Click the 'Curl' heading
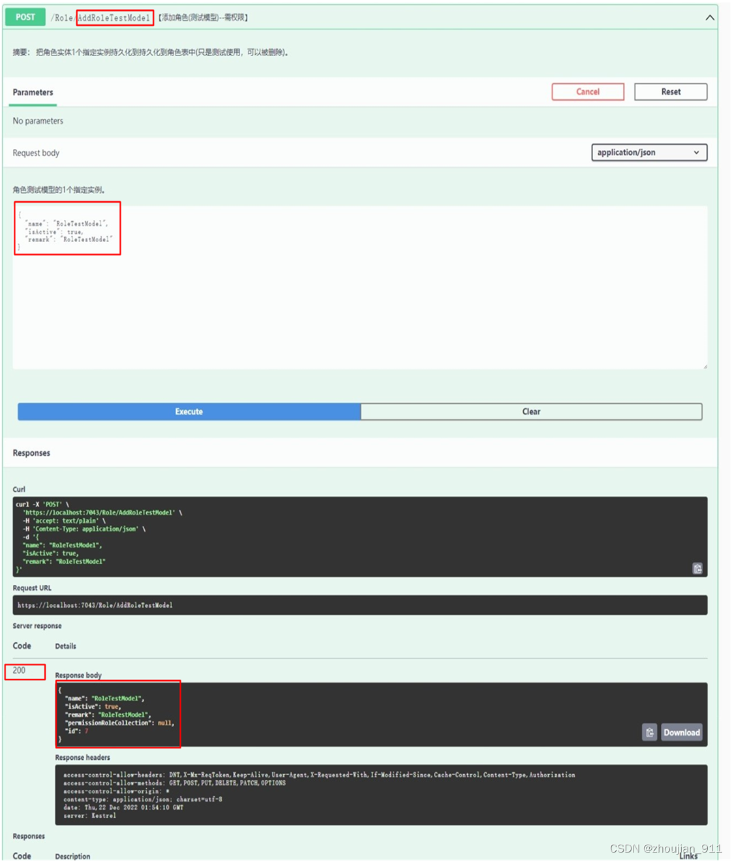 (19, 490)
